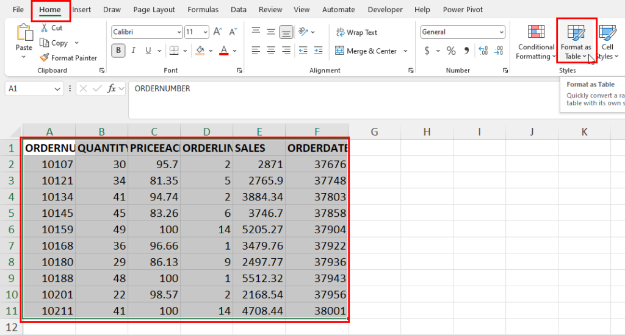Image resolution: width=625 pixels, height=335 pixels.
Task: Cut the selection with the scissors icon
Action: tap(45, 27)
